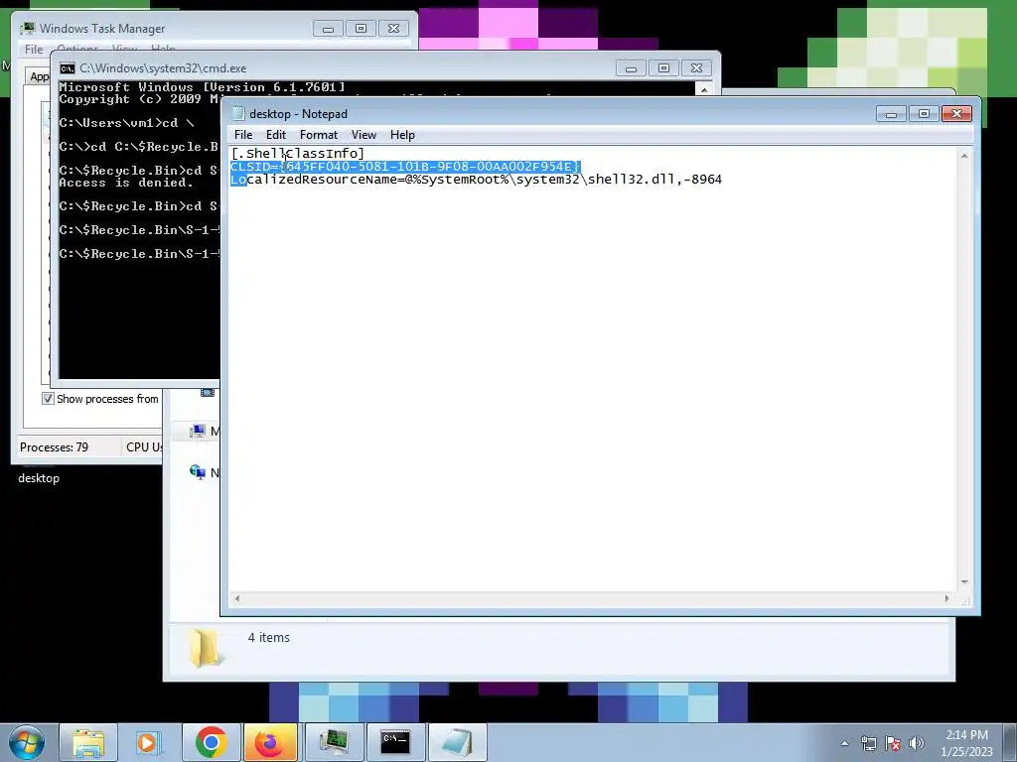Open the Notepad Format menu

click(x=319, y=135)
